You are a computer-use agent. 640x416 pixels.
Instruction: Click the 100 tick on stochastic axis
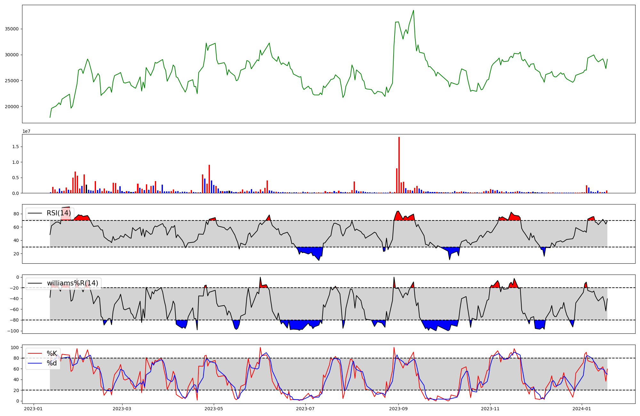(x=15, y=348)
